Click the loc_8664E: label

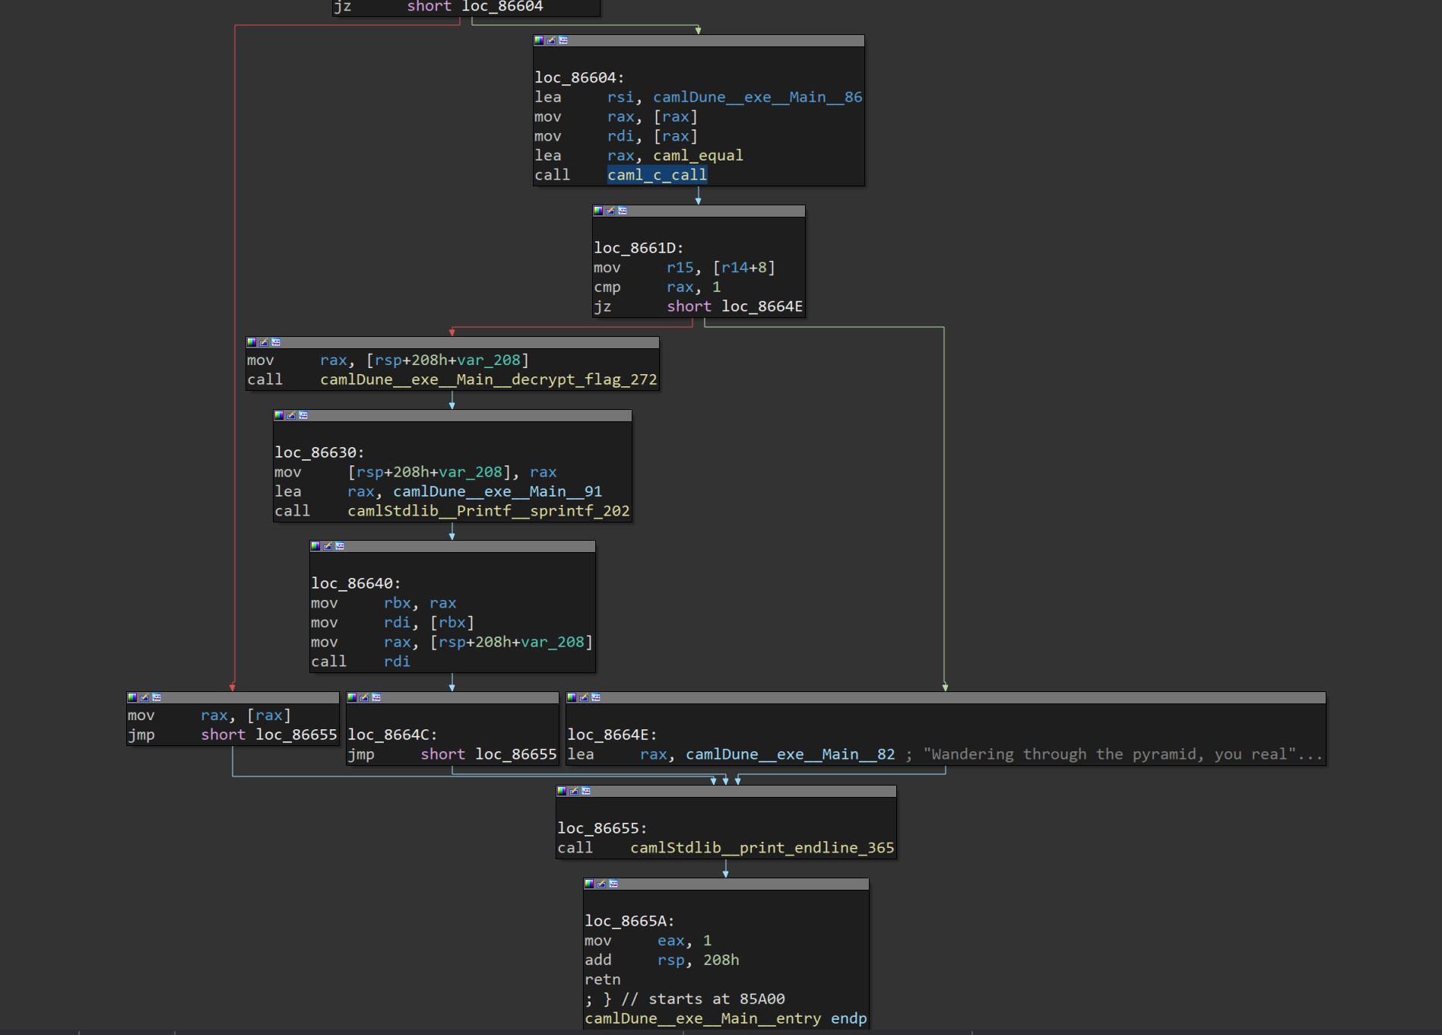612,735
